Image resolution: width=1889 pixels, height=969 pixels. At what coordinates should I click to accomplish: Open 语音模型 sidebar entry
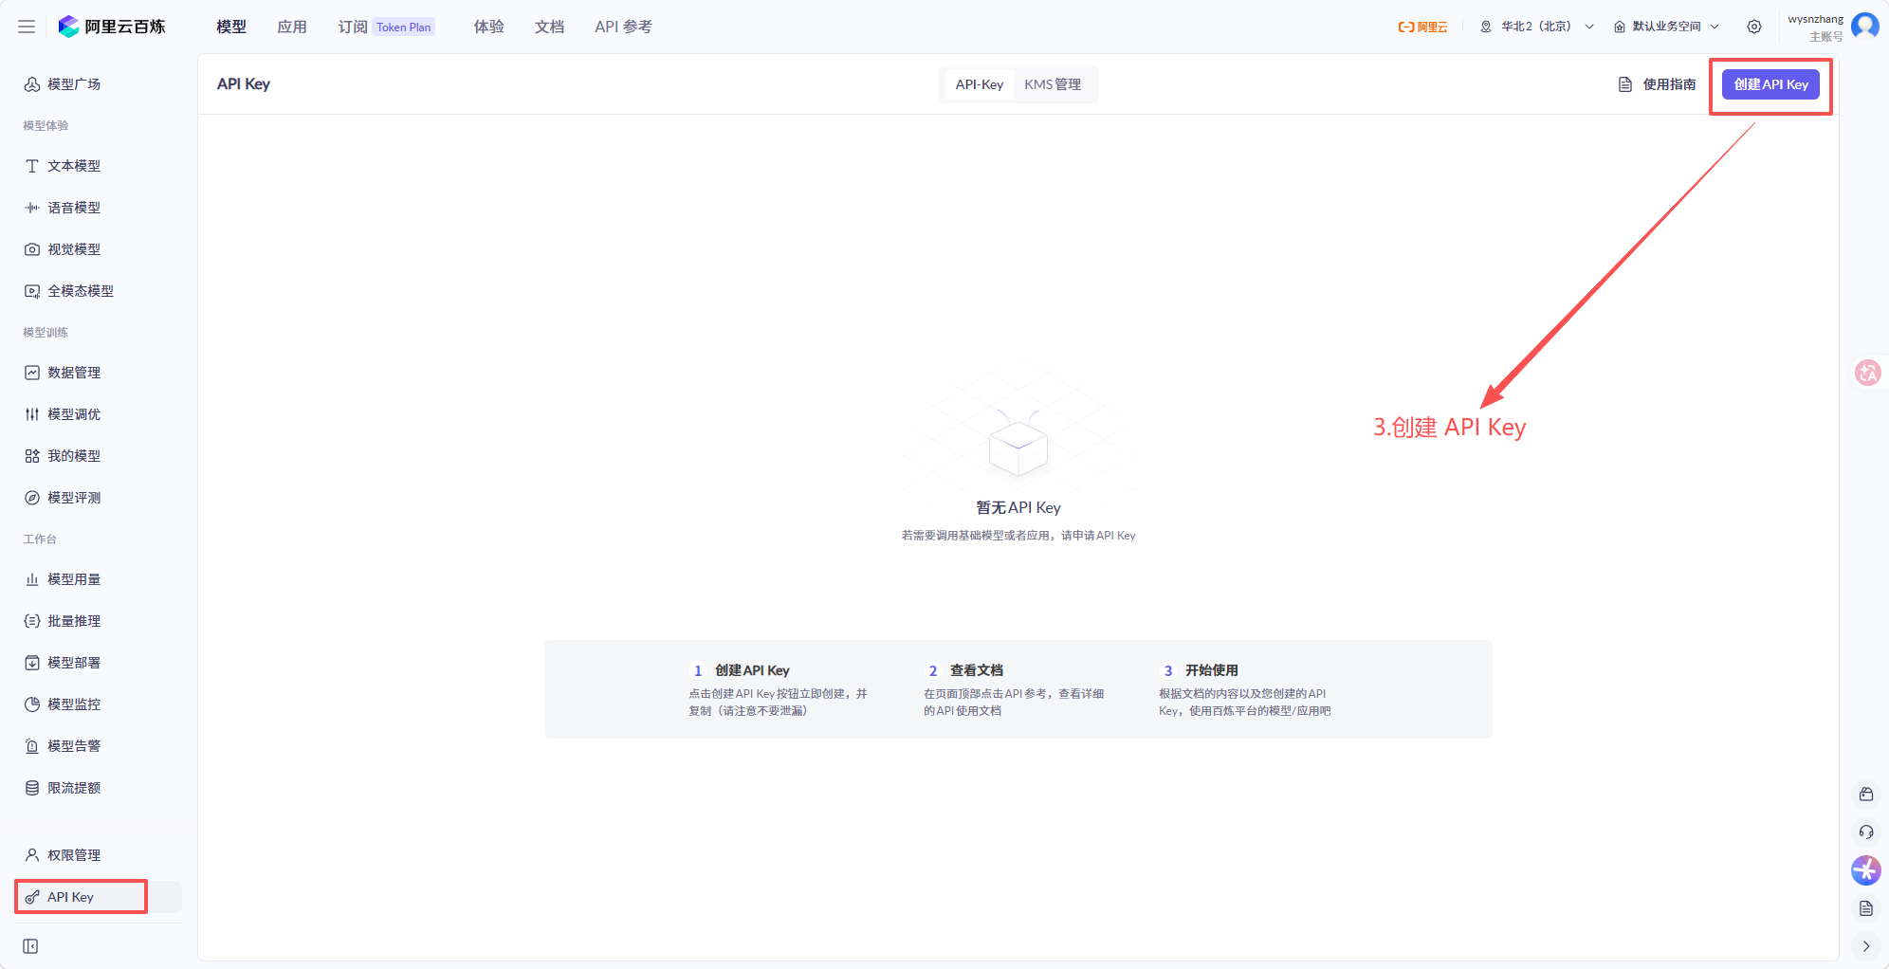[99, 208]
